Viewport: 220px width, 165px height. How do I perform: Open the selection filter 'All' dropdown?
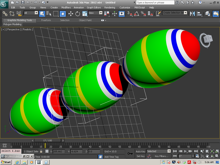[31, 13]
